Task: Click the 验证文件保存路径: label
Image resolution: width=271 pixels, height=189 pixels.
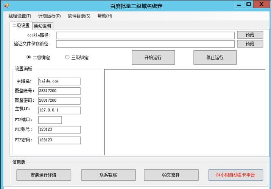Action: (x=32, y=44)
